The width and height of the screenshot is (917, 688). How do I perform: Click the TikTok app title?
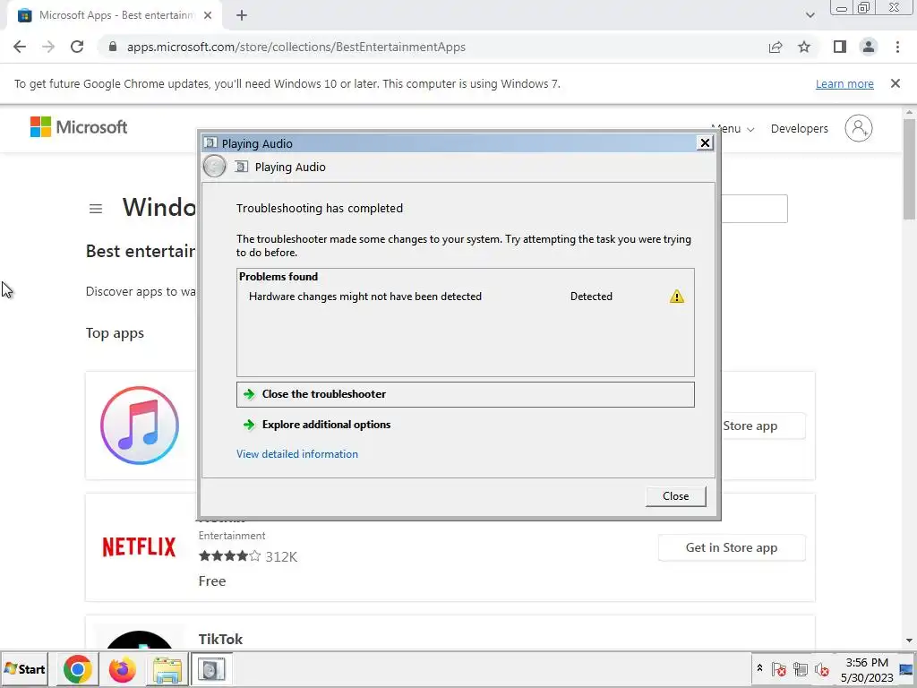[x=220, y=639]
